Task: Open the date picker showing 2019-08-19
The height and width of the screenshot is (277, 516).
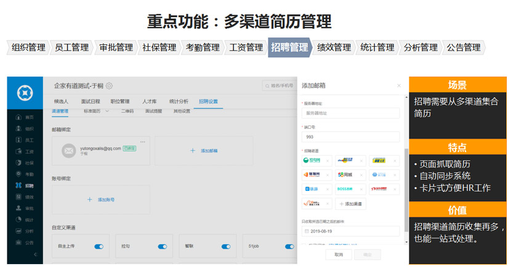Action: pyautogui.click(x=350, y=231)
